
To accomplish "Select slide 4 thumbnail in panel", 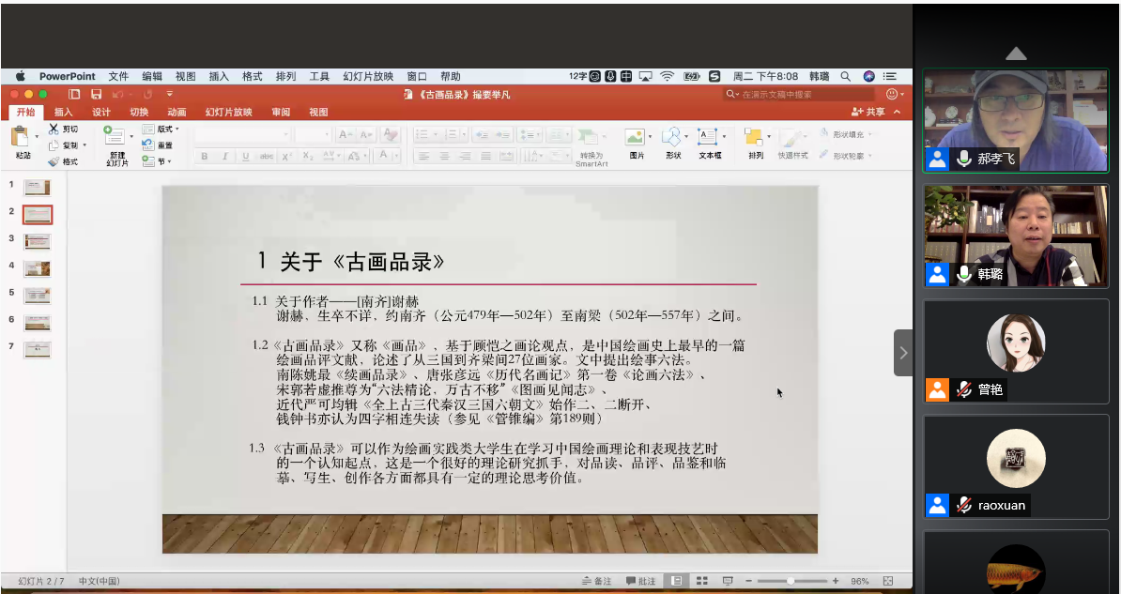I will click(x=37, y=268).
